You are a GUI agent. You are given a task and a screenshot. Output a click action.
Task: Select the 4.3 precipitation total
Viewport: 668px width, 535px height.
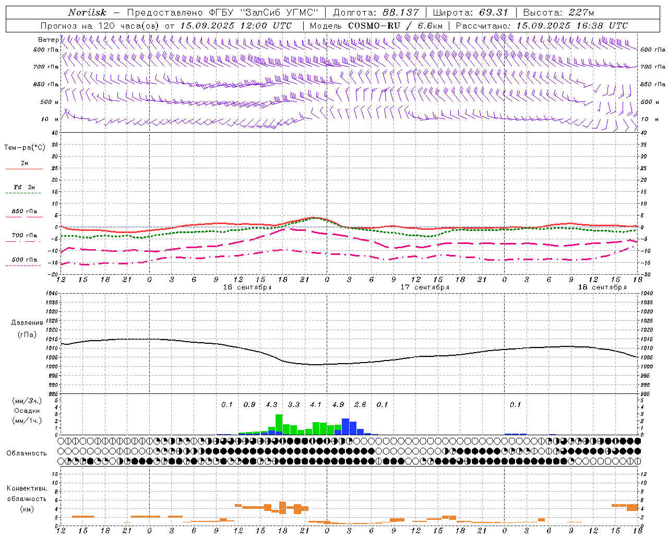pos(271,405)
